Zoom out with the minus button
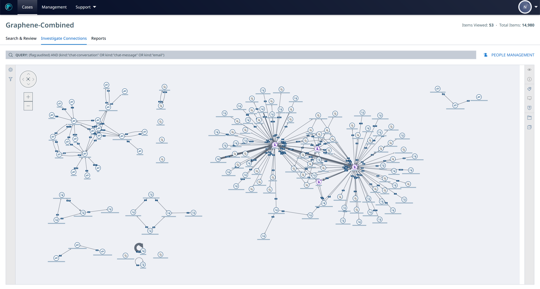 [x=28, y=106]
